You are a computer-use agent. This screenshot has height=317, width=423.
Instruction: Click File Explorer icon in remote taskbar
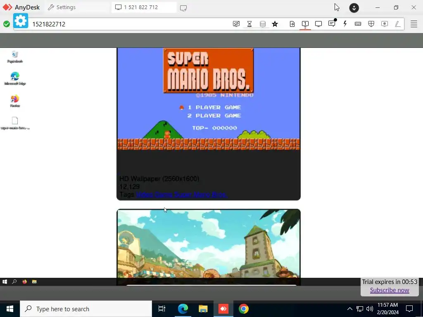34,282
